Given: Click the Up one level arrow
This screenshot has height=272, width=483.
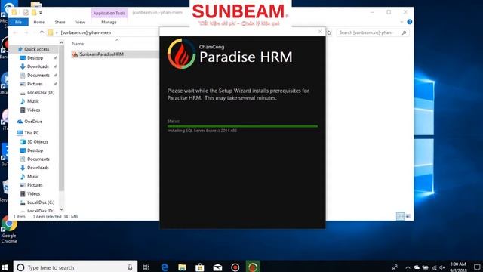Looking at the screenshot, I should click(42, 32).
